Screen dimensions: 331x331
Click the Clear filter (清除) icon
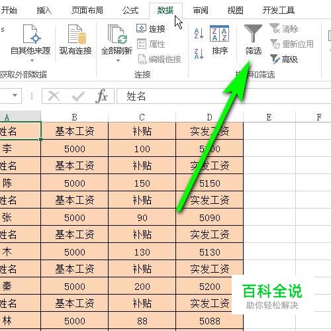click(x=275, y=28)
